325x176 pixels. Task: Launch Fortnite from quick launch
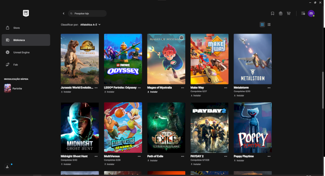coord(13,88)
